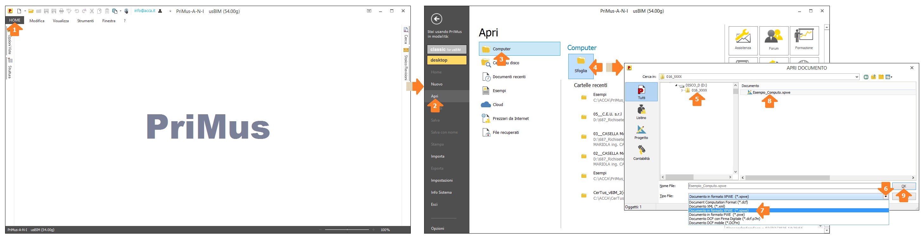Open the Strumenti menu
Viewport: 923px width, 238px height.
tap(86, 21)
